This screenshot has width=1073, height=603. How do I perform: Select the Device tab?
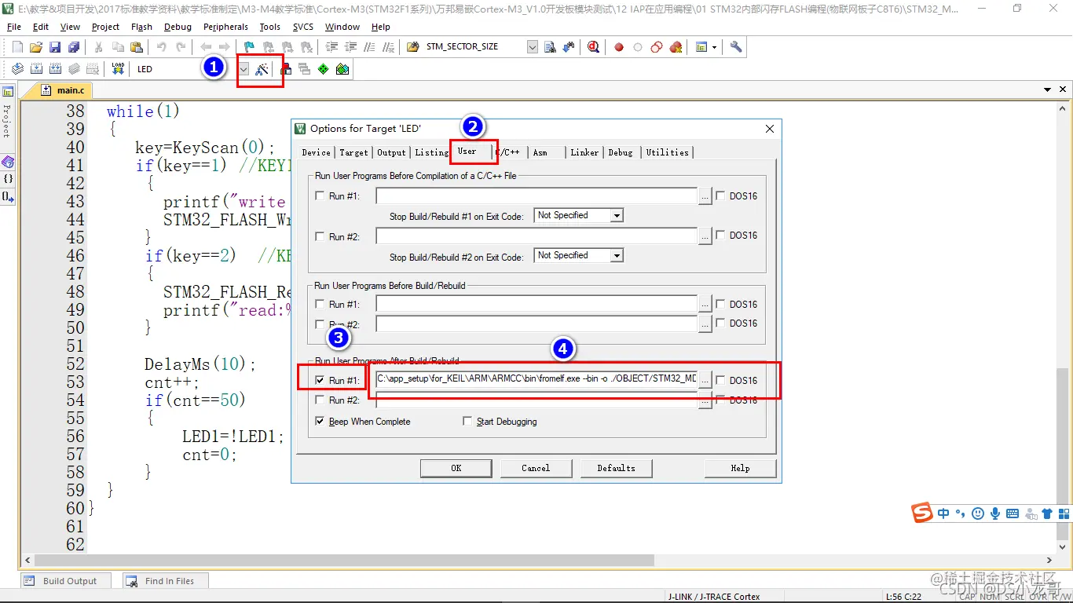tap(316, 152)
